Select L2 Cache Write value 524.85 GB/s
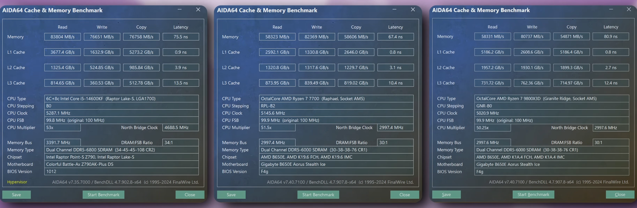 pyautogui.click(x=102, y=68)
